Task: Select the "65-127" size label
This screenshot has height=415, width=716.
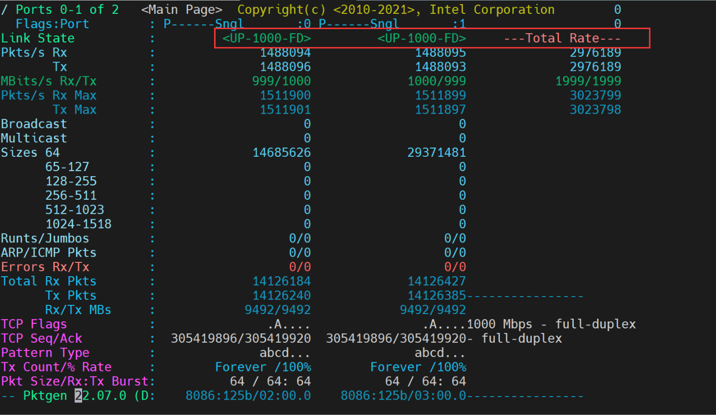Action: click(67, 167)
